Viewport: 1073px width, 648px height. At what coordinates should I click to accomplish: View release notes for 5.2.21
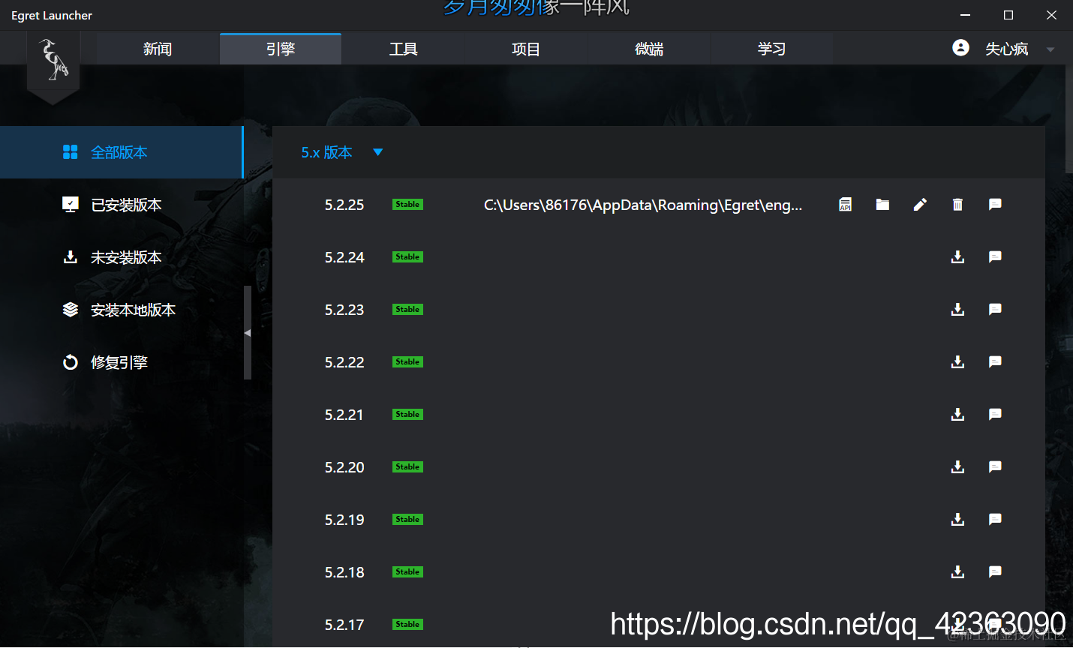pos(995,414)
